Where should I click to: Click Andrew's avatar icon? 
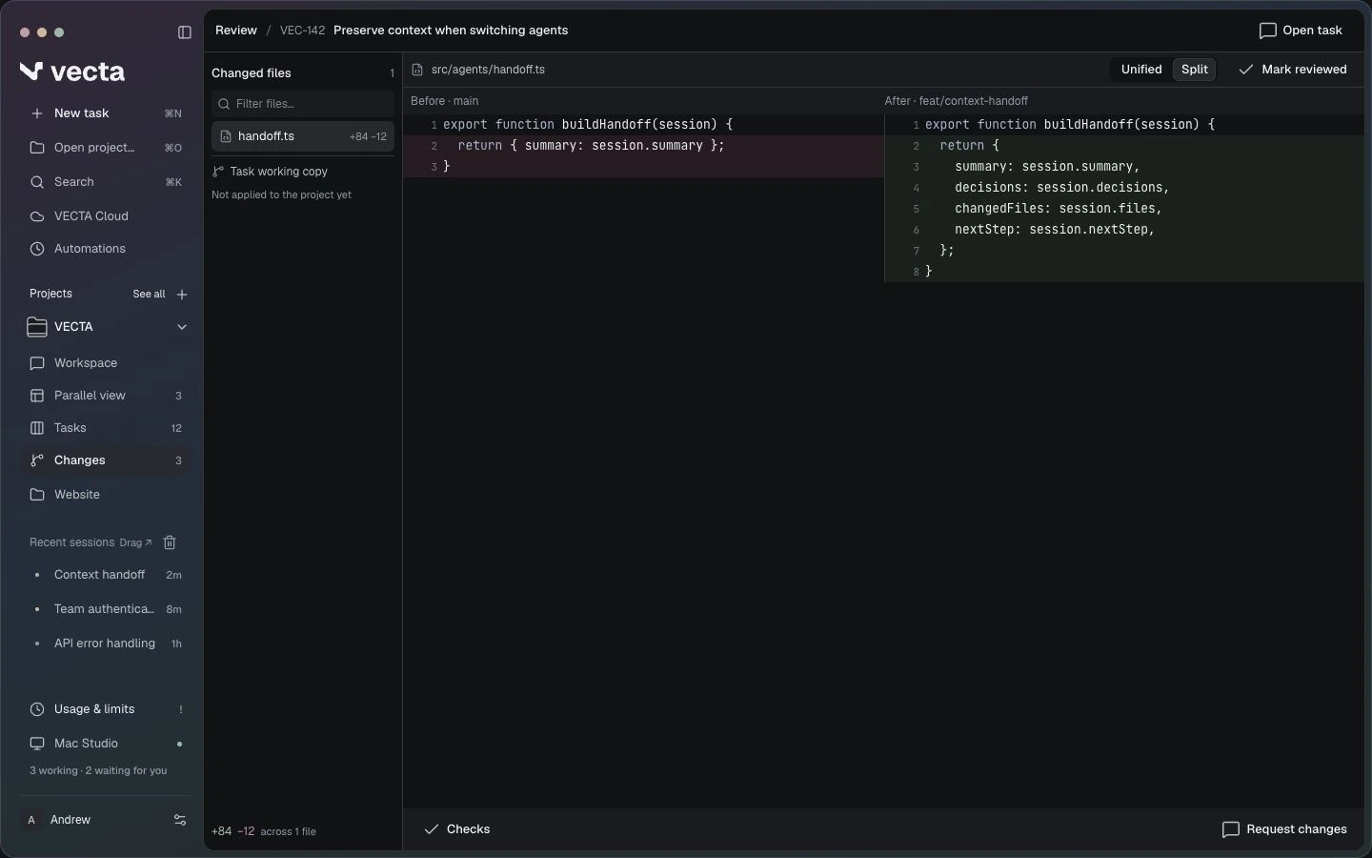tap(31, 820)
